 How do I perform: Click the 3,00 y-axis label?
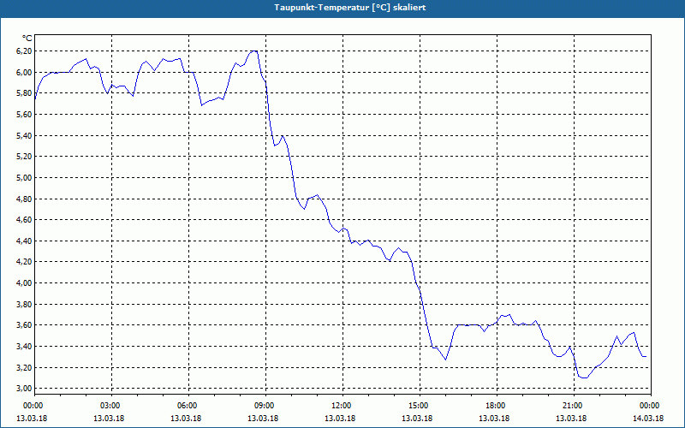tap(25, 389)
